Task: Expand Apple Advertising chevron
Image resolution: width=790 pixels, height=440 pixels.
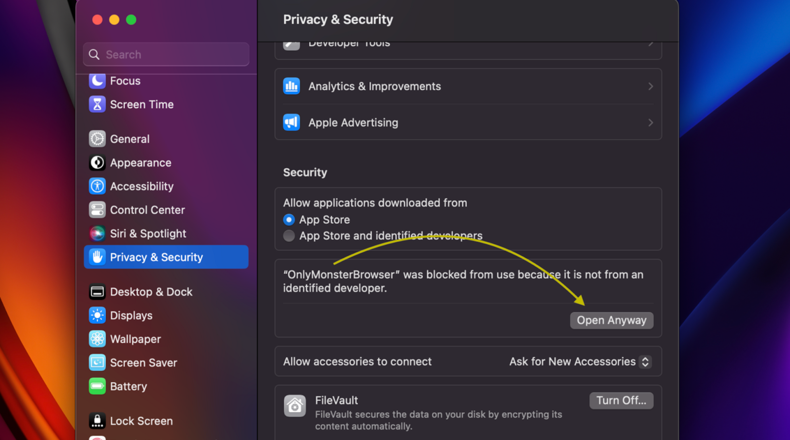Action: (650, 122)
